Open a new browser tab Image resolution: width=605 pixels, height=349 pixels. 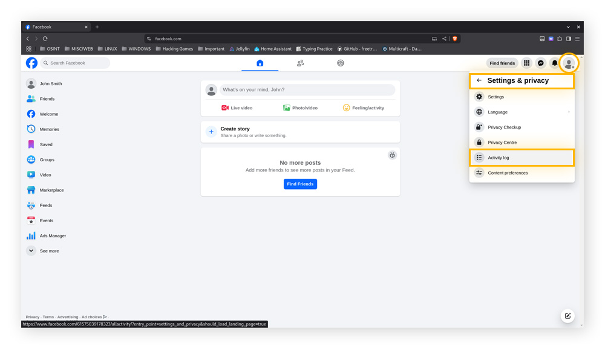click(97, 27)
